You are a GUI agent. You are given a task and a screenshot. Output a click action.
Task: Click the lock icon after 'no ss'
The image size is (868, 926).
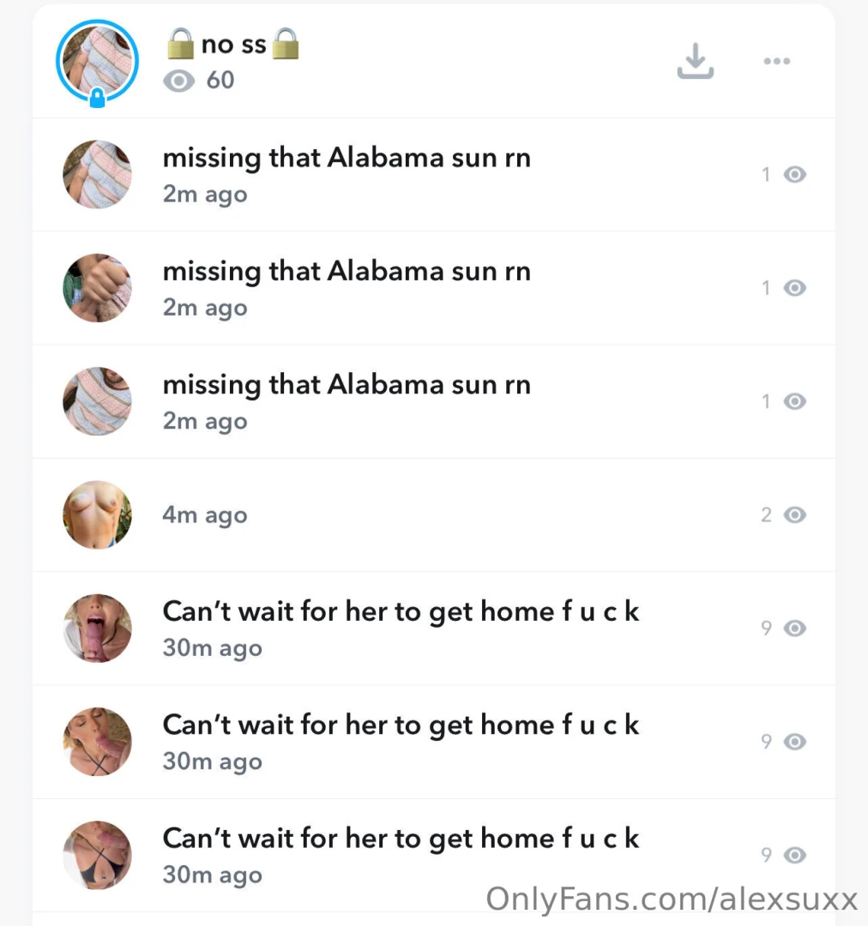pyautogui.click(x=286, y=43)
